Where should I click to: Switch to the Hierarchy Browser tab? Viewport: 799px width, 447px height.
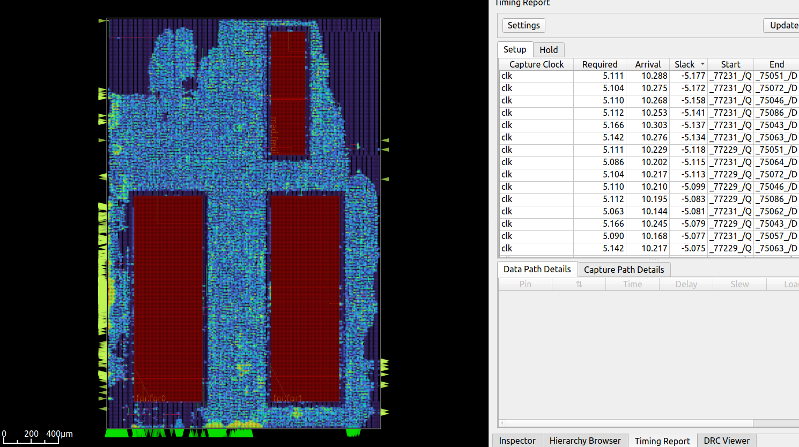(585, 441)
